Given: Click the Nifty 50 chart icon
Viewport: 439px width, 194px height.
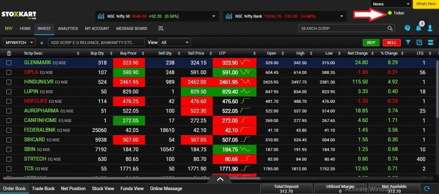Looking at the screenshot, I should point(101,16).
